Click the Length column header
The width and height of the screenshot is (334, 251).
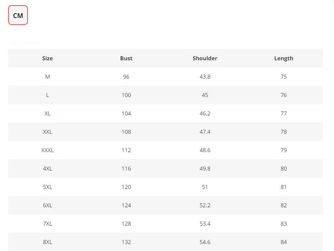283,58
